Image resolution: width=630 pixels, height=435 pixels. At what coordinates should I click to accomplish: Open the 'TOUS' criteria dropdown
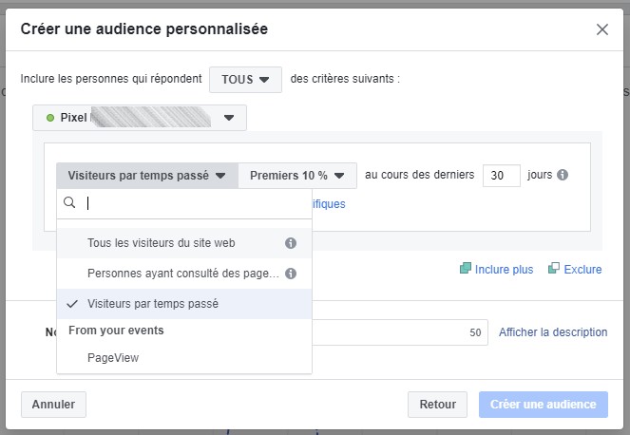[x=245, y=79]
